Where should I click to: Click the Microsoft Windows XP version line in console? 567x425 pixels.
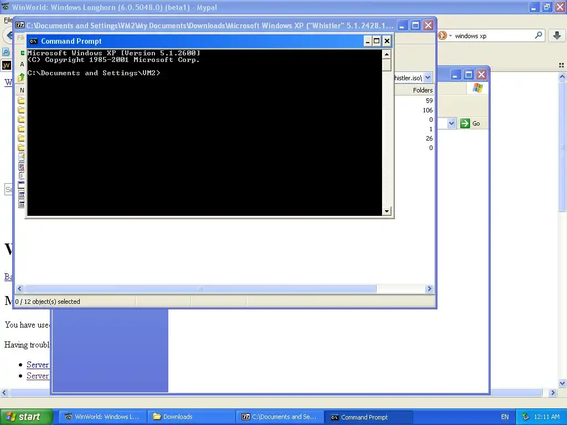click(114, 53)
